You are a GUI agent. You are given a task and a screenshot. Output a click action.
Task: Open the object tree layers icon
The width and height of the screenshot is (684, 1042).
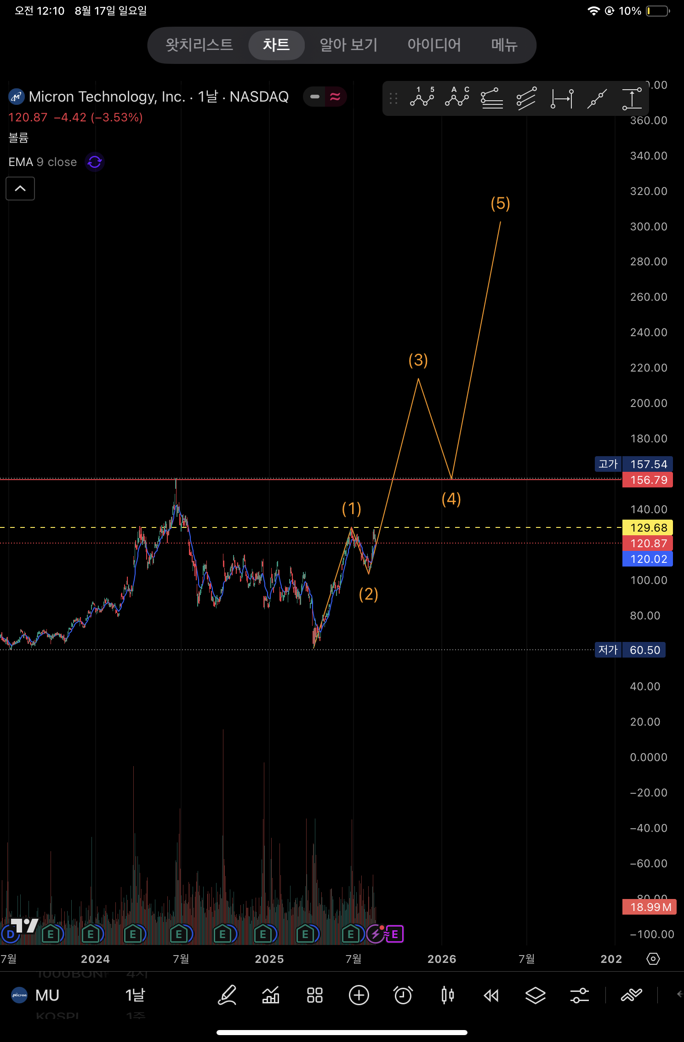(x=536, y=996)
